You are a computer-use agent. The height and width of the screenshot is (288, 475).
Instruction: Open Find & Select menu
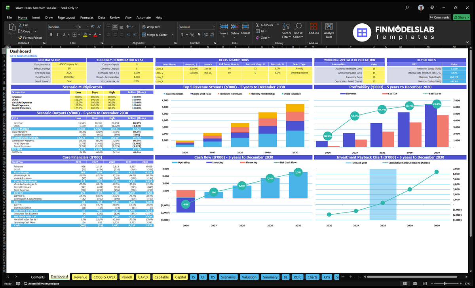298,30
